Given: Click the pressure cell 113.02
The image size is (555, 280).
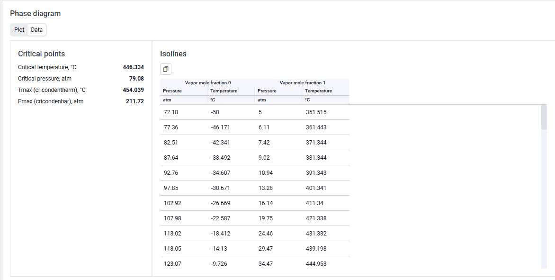Looking at the screenshot, I should point(184,234).
